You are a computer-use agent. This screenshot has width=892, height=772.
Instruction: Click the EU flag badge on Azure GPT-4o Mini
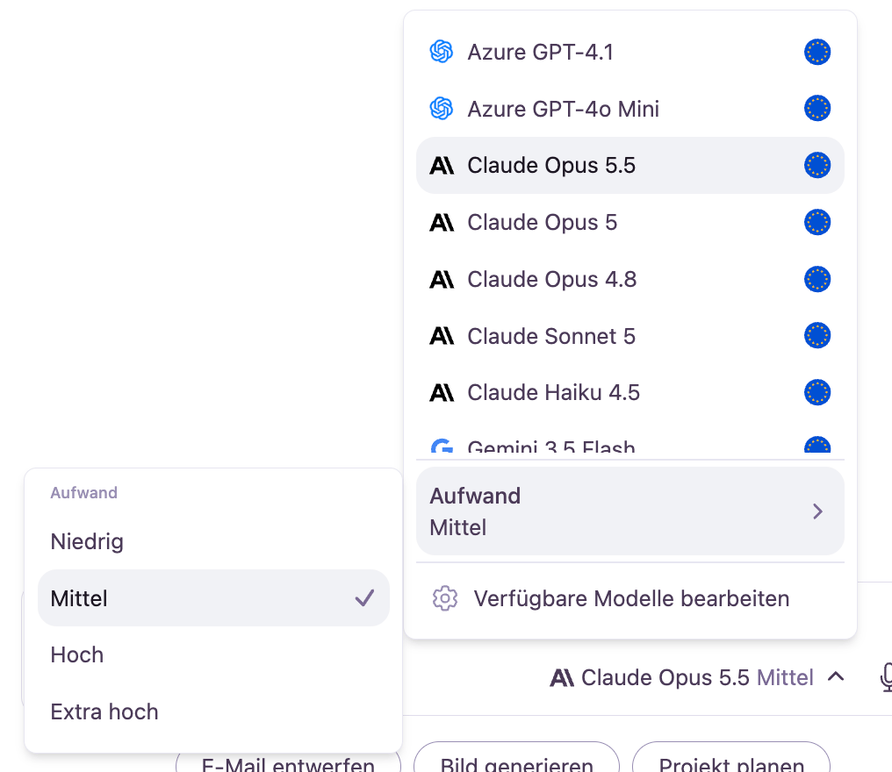tap(817, 109)
